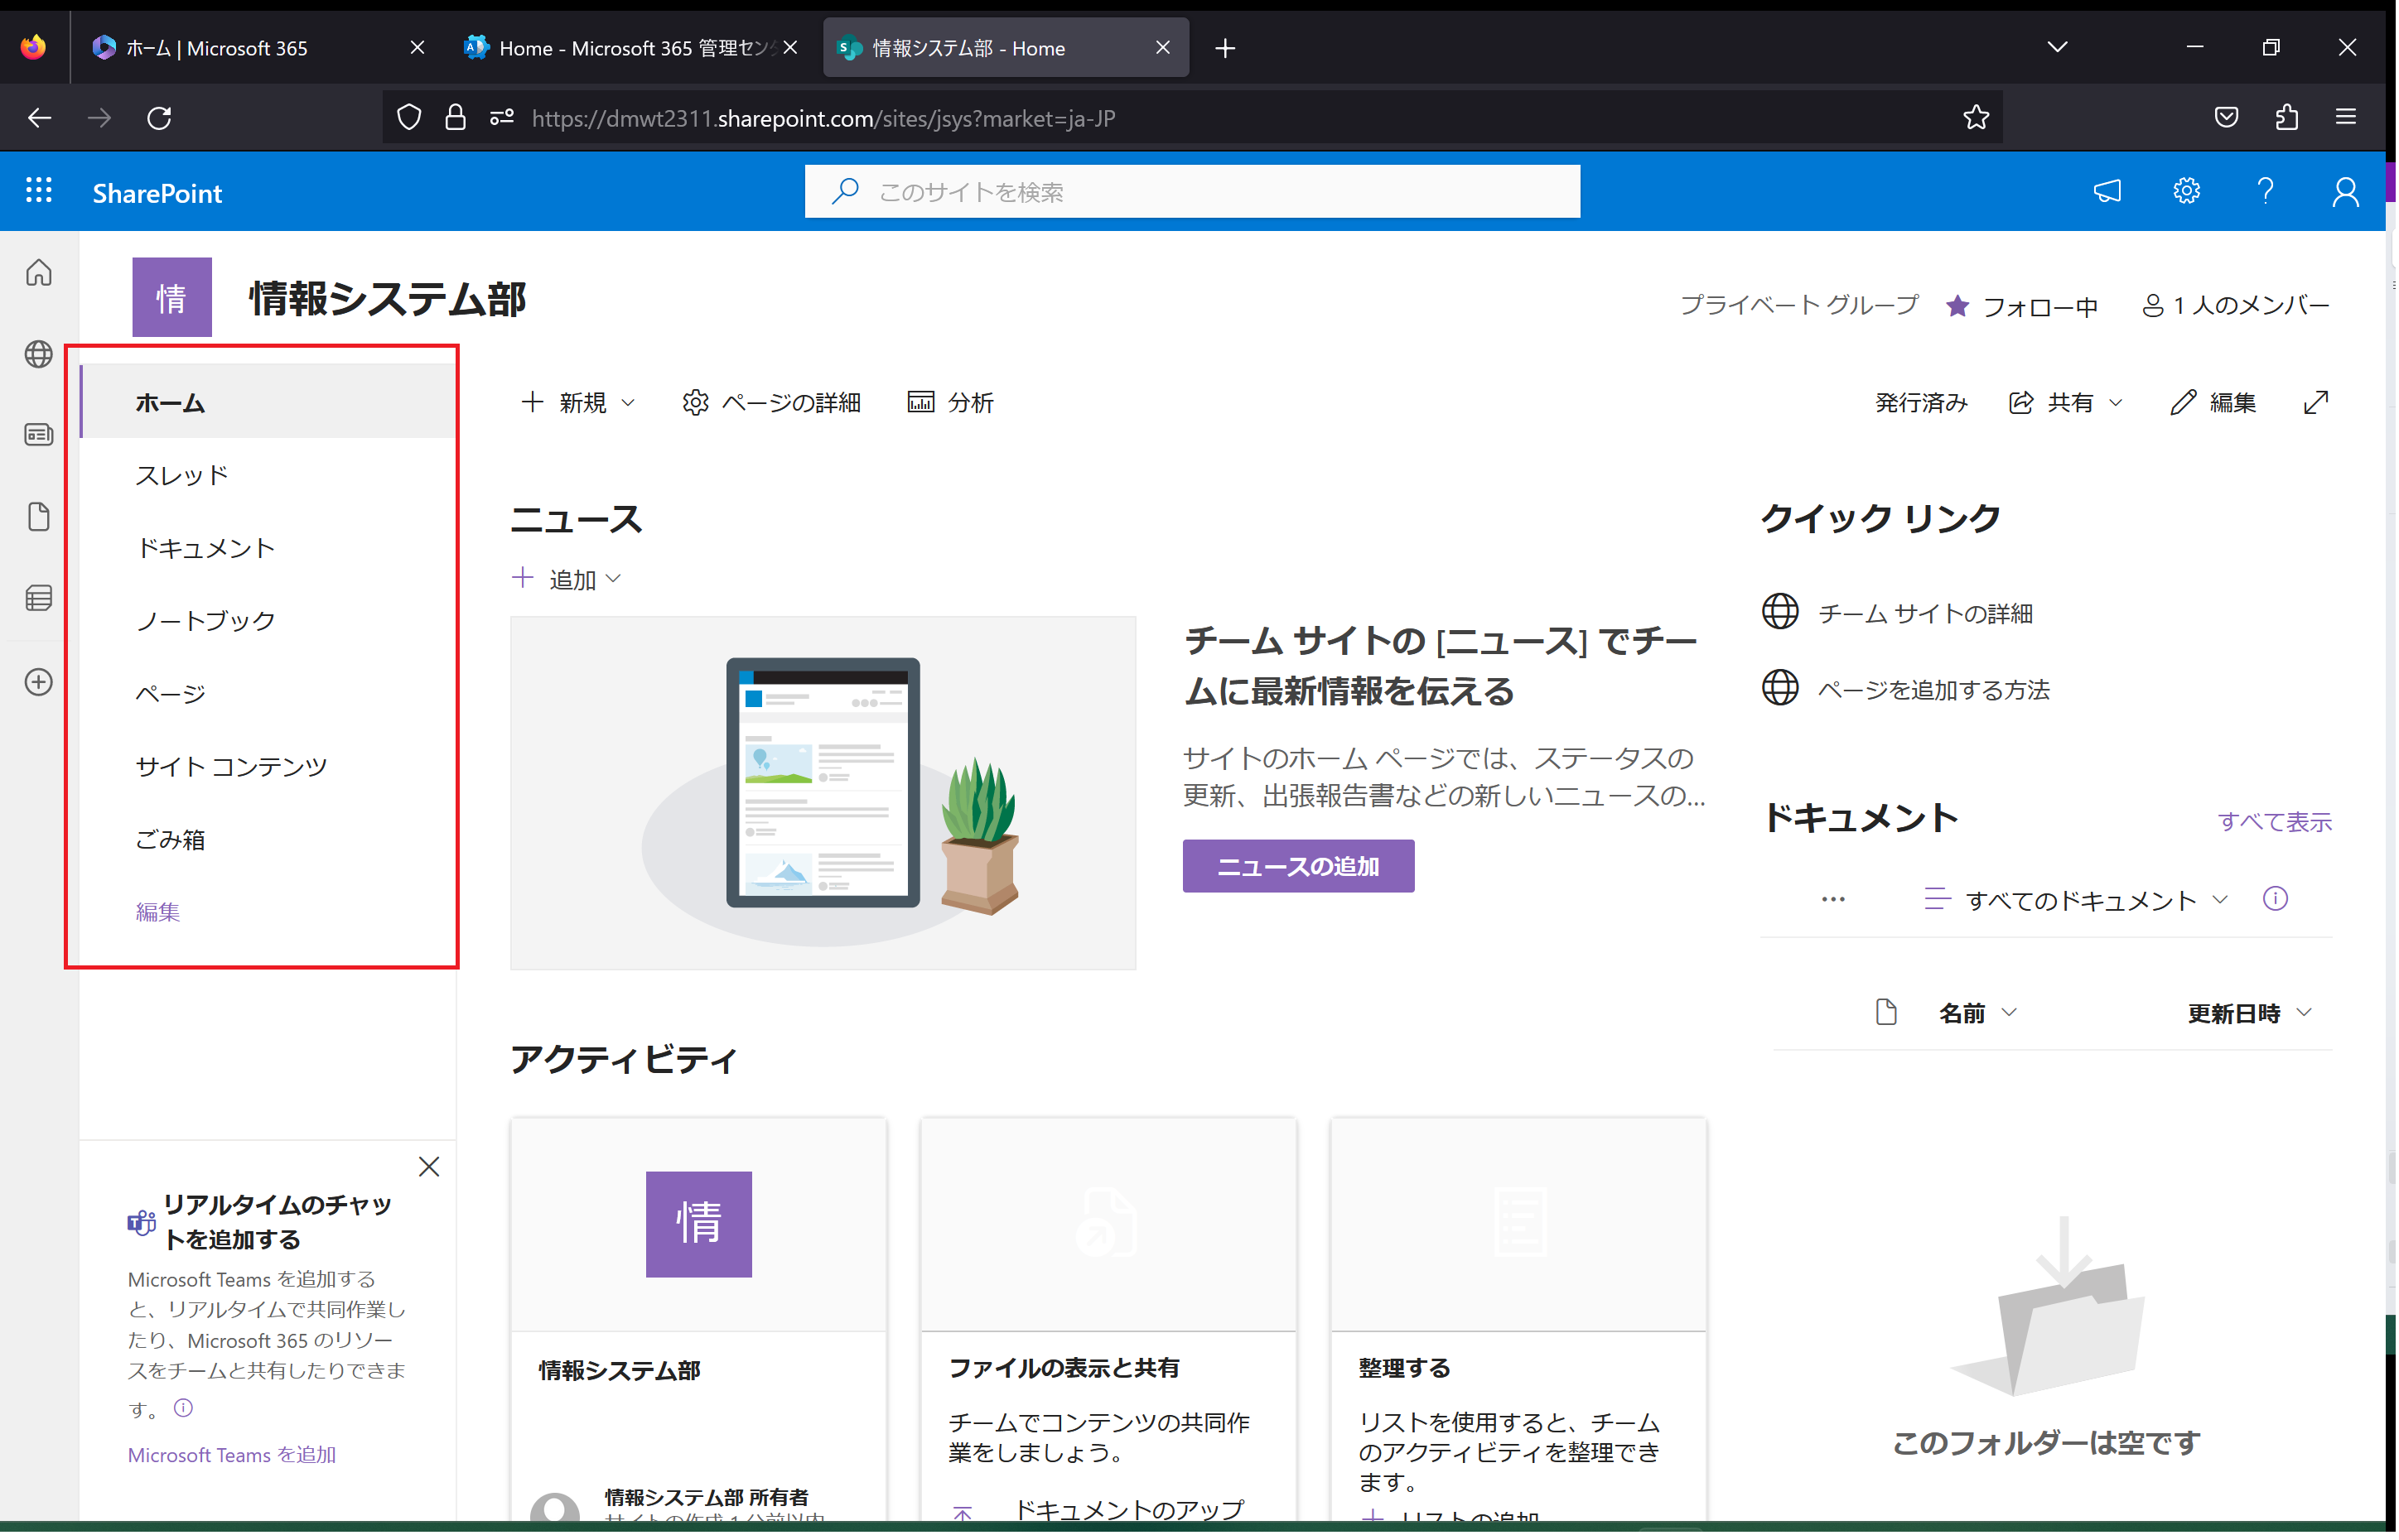Expand the 追加 dropdown under ニュース

click(x=567, y=579)
